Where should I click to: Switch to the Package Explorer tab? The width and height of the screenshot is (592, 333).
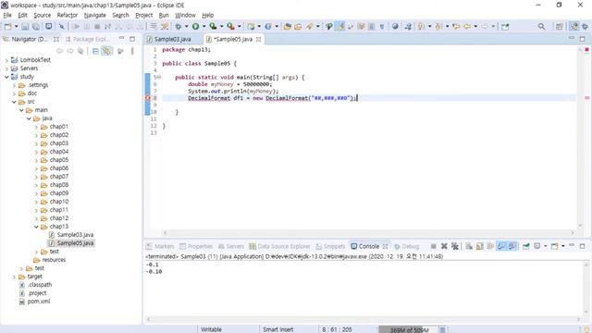88,39
